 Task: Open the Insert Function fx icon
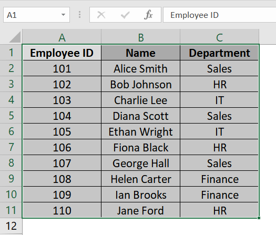(148, 15)
